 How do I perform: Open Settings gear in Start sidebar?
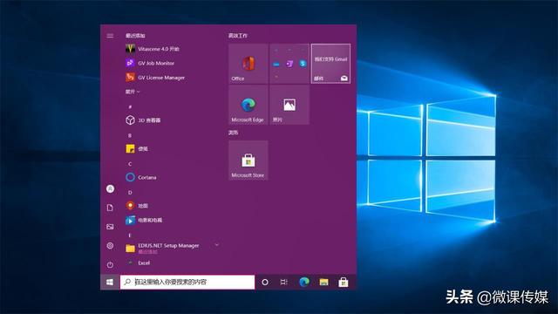(x=110, y=246)
